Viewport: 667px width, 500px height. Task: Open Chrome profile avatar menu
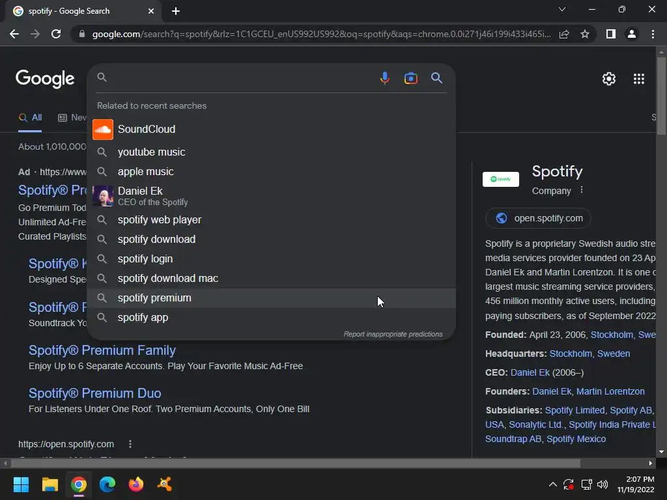pos(632,34)
